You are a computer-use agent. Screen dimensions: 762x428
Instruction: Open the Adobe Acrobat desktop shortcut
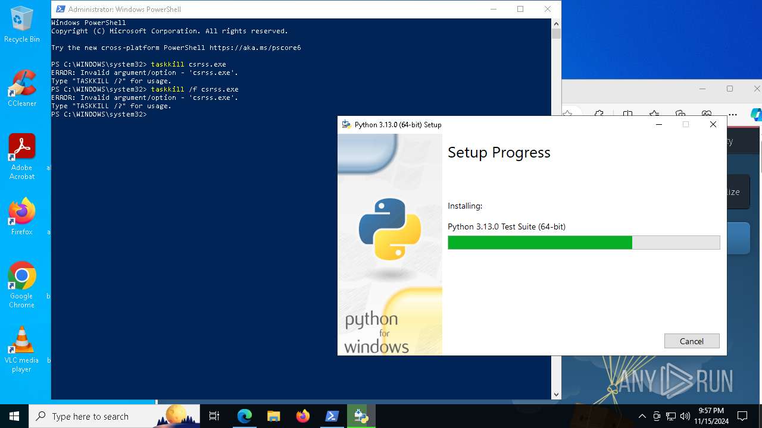coord(22,156)
